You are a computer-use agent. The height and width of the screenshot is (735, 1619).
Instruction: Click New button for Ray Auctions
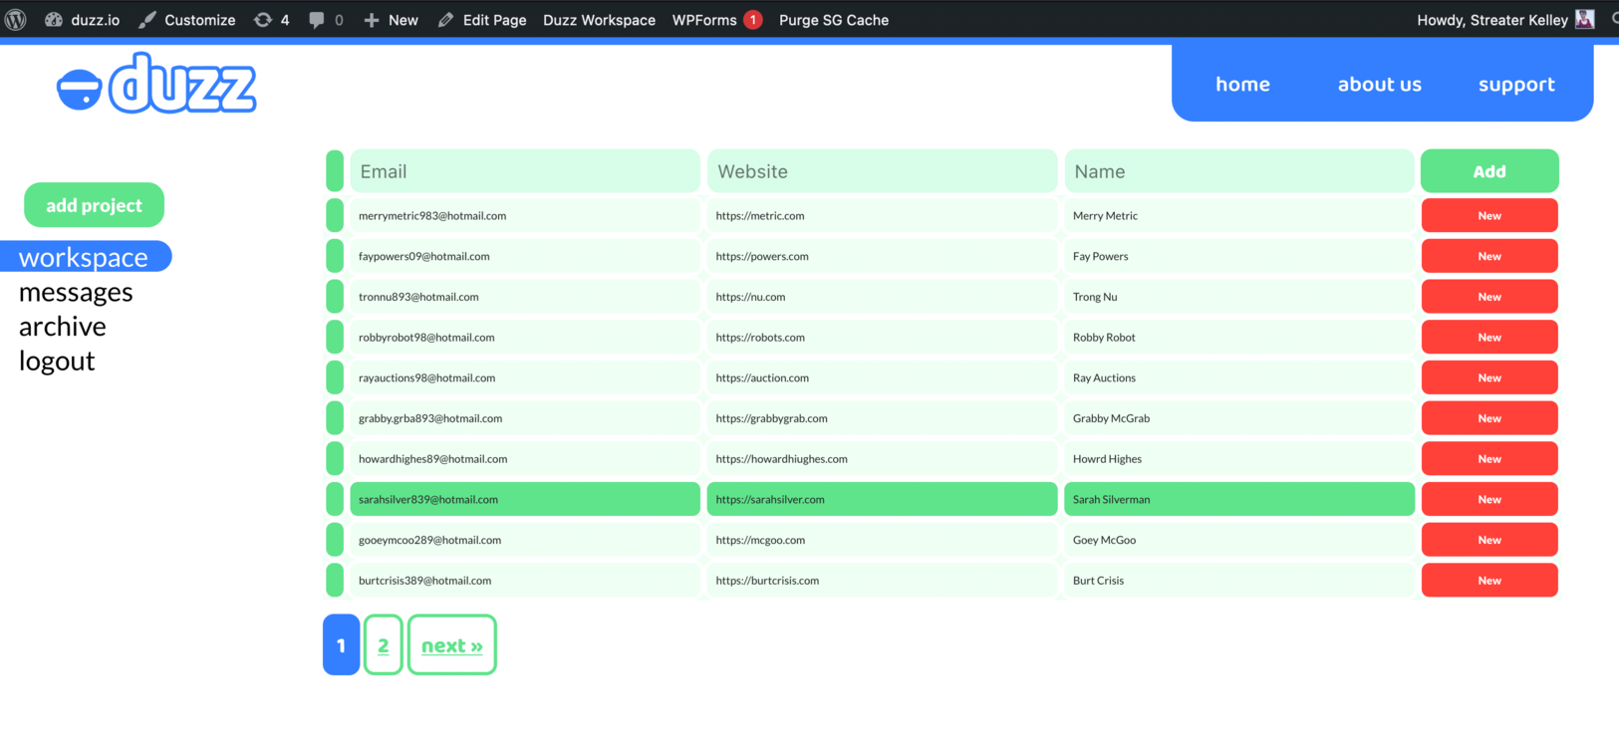(x=1489, y=377)
